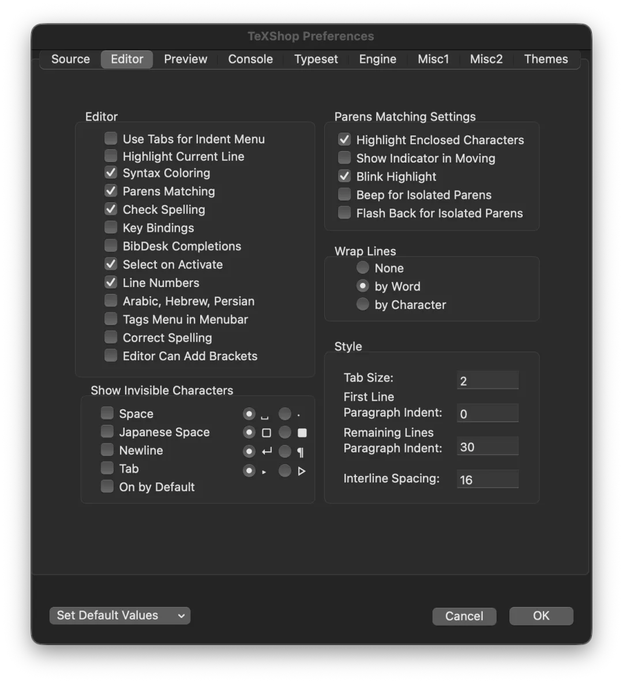The height and width of the screenshot is (683, 623).
Task: Select None for Wrap Lines
Action: pos(362,267)
